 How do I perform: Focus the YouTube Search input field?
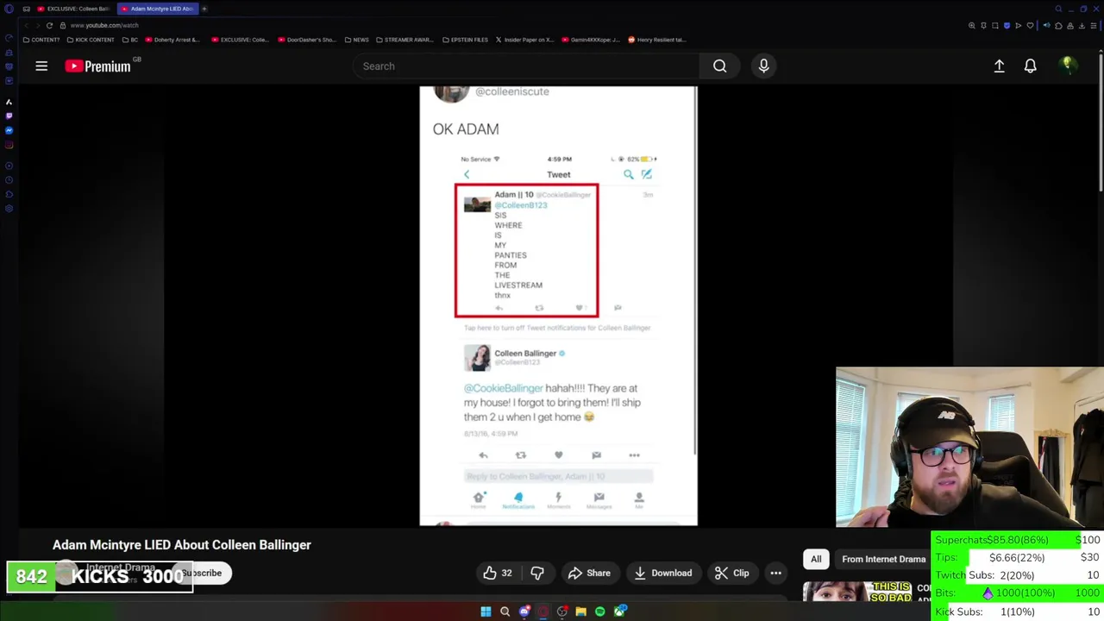(x=526, y=66)
